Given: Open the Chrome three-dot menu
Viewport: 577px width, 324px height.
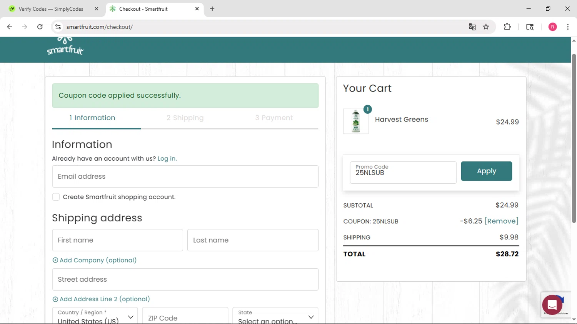Looking at the screenshot, I should tap(568, 27).
